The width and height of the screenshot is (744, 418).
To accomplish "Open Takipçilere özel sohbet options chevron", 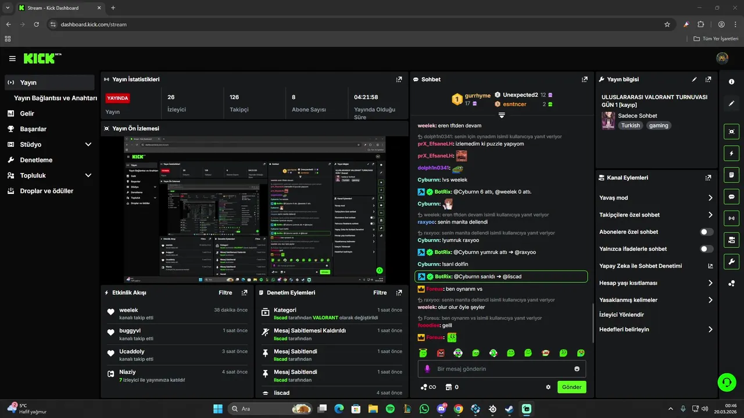I will 710,215.
